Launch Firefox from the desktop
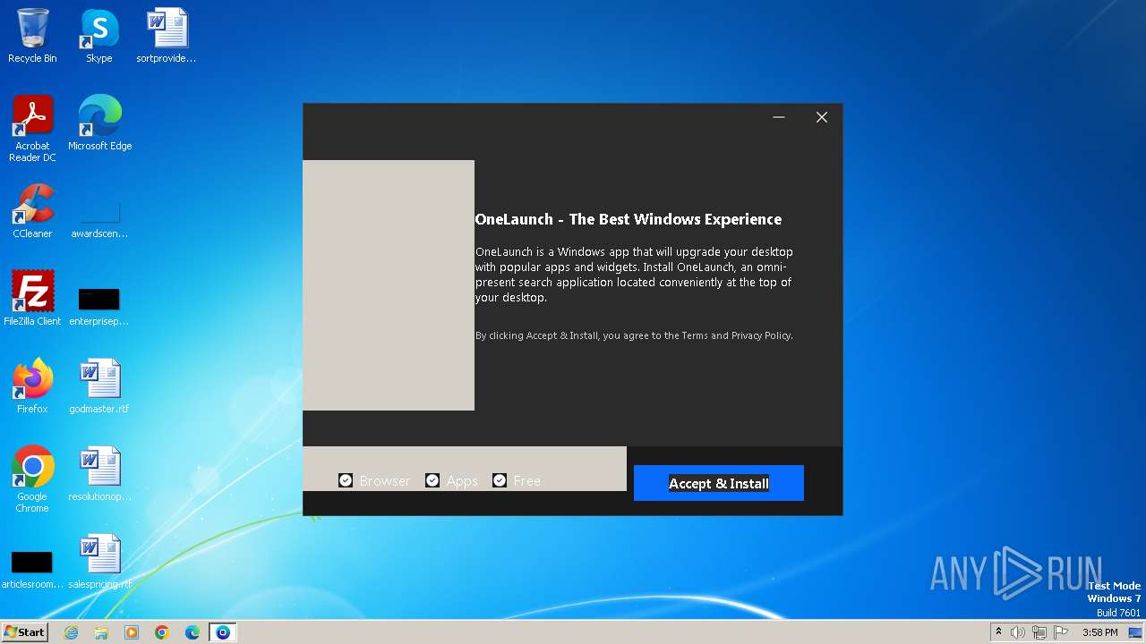Screen dimensions: 1146x644 point(32,386)
